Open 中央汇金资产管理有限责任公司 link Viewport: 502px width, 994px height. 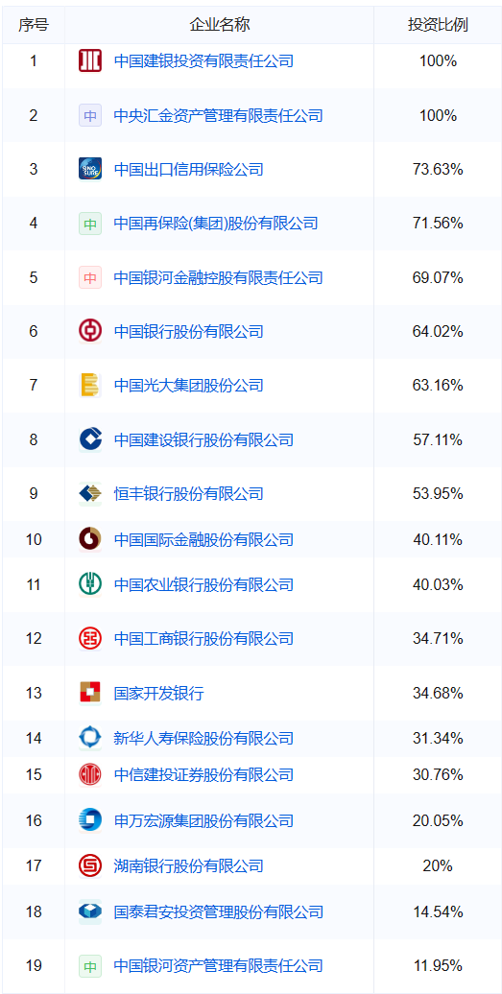pyautogui.click(x=219, y=115)
